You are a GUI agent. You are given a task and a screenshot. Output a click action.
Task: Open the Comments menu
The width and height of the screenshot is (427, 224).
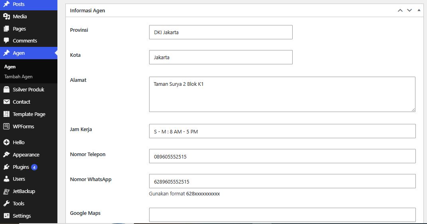tap(29, 41)
